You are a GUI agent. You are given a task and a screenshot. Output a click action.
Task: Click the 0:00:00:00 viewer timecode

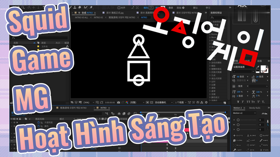110,102
